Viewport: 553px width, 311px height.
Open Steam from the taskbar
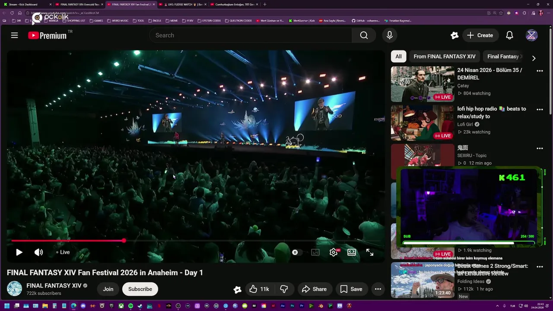140,306
